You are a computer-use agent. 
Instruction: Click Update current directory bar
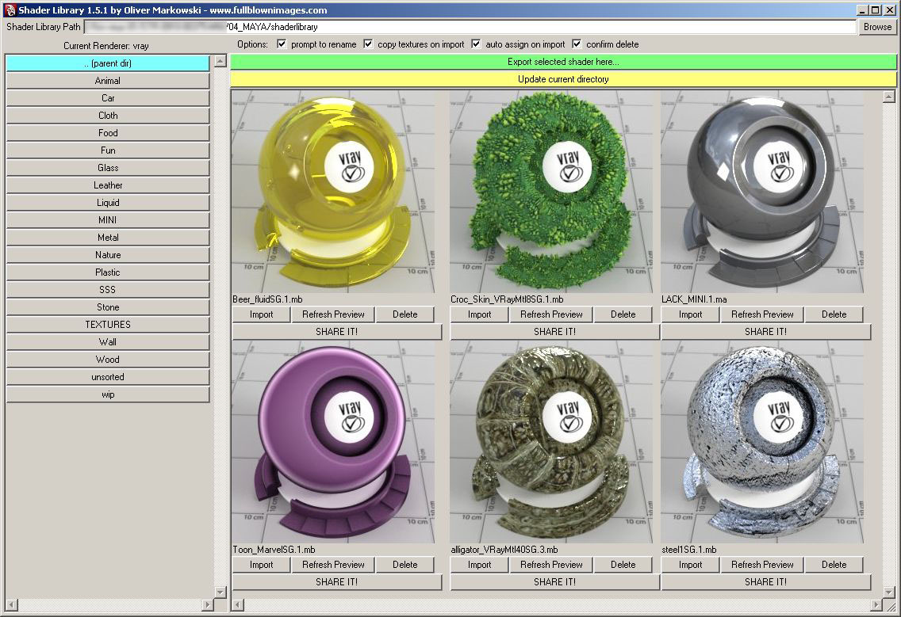click(x=563, y=79)
